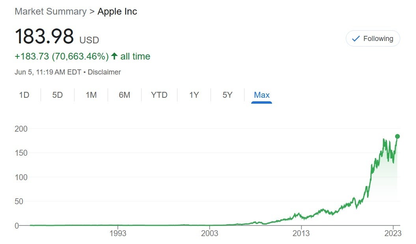Open the Disclaimer link
Image resolution: width=416 pixels, height=244 pixels.
coord(104,72)
